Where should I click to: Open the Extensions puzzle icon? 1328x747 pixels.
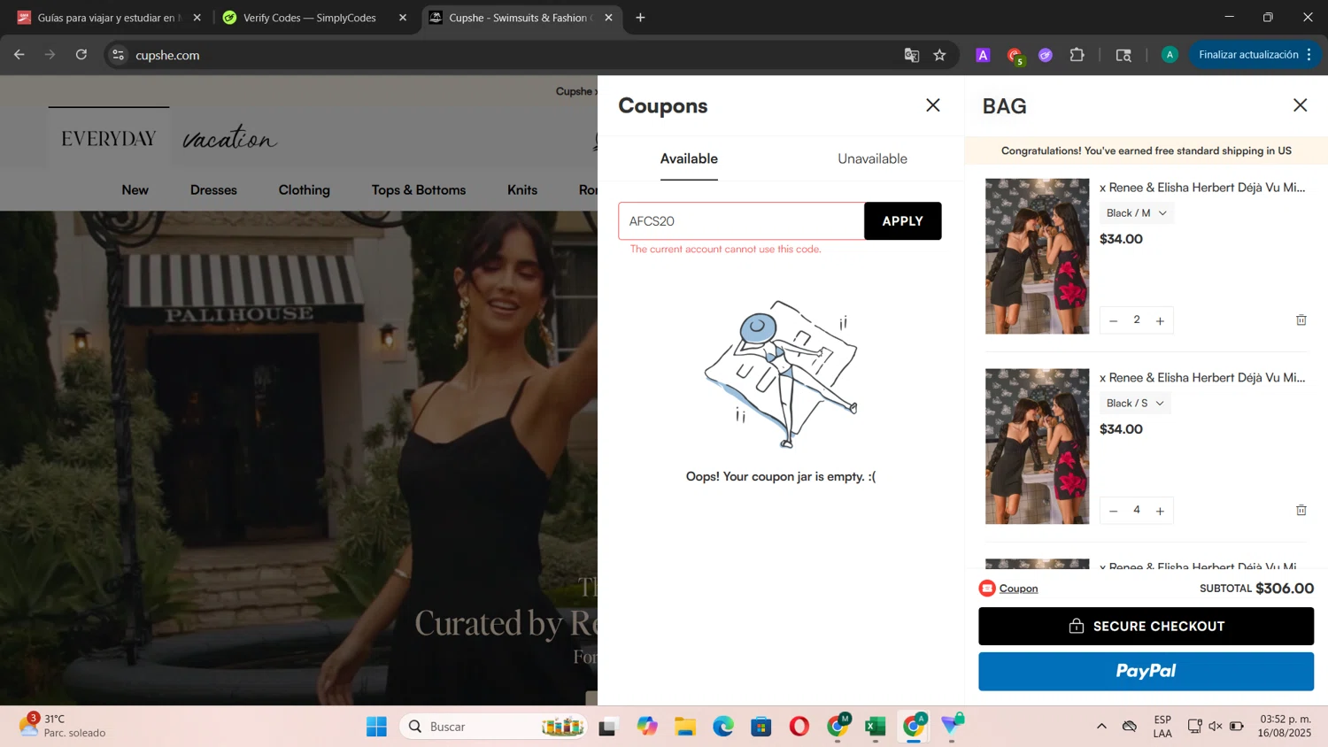1077,55
